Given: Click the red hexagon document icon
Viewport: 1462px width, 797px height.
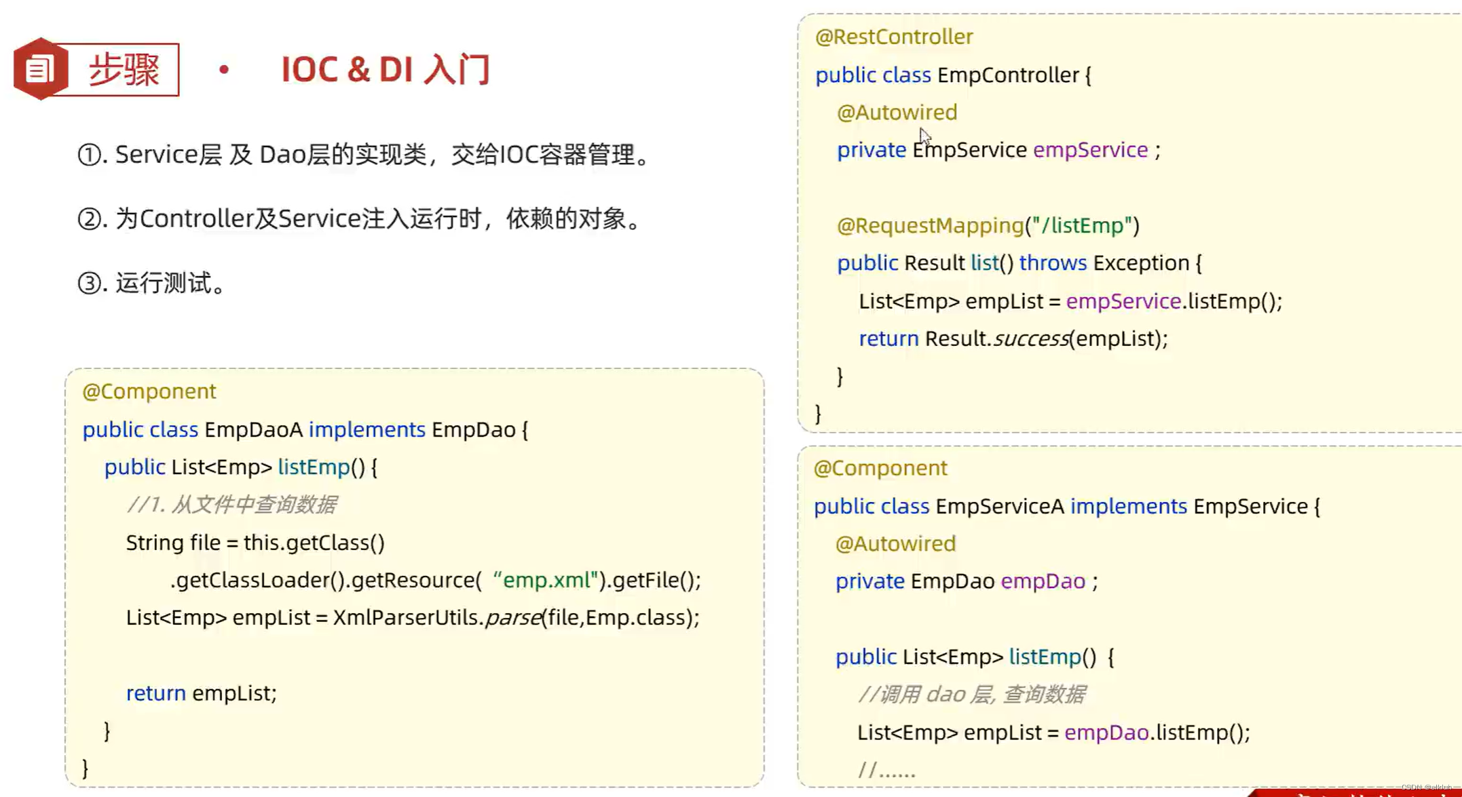Looking at the screenshot, I should tap(40, 69).
